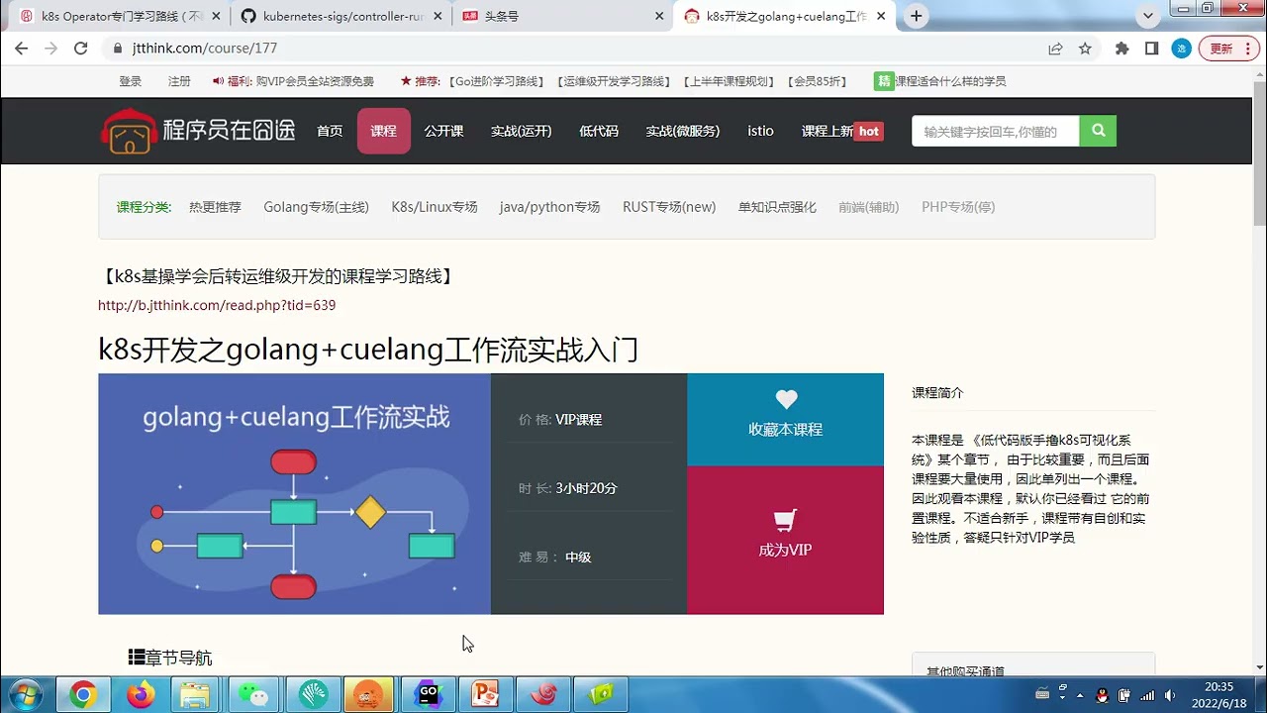
Task: Click the share page icon in address bar
Action: click(x=1056, y=48)
